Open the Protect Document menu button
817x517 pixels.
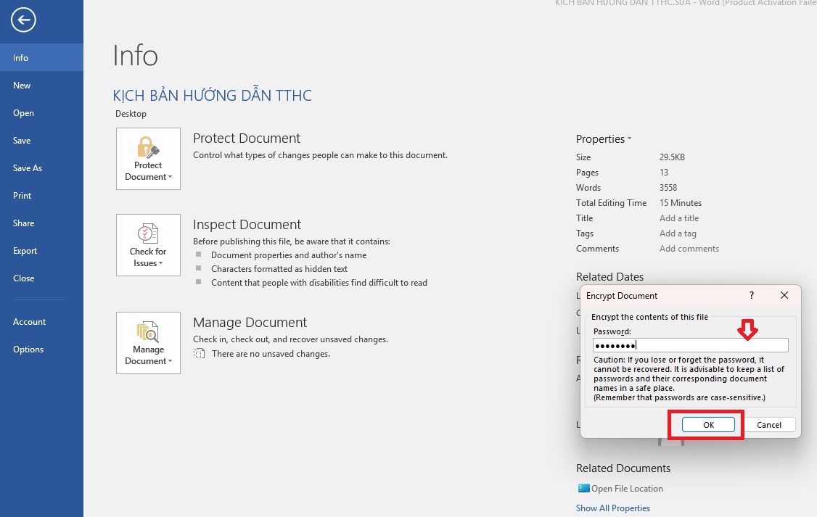click(149, 159)
